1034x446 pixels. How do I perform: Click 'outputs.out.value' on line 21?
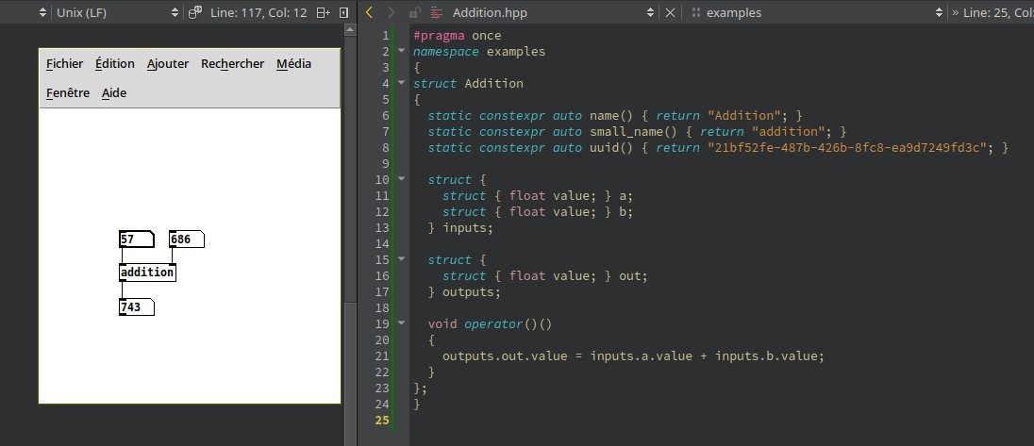point(505,355)
